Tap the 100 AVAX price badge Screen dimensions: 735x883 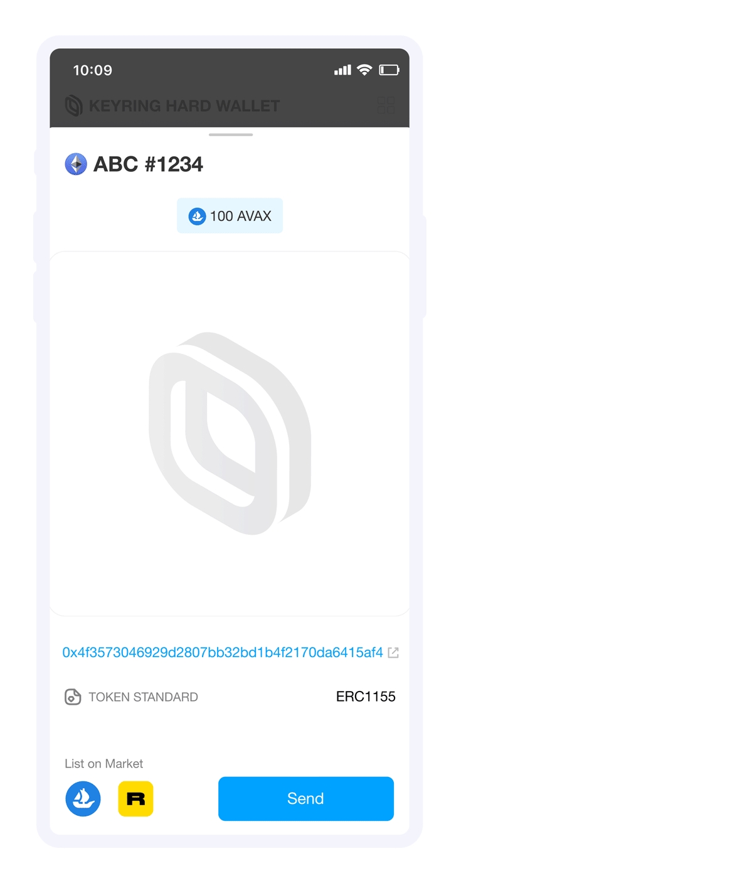(x=230, y=216)
